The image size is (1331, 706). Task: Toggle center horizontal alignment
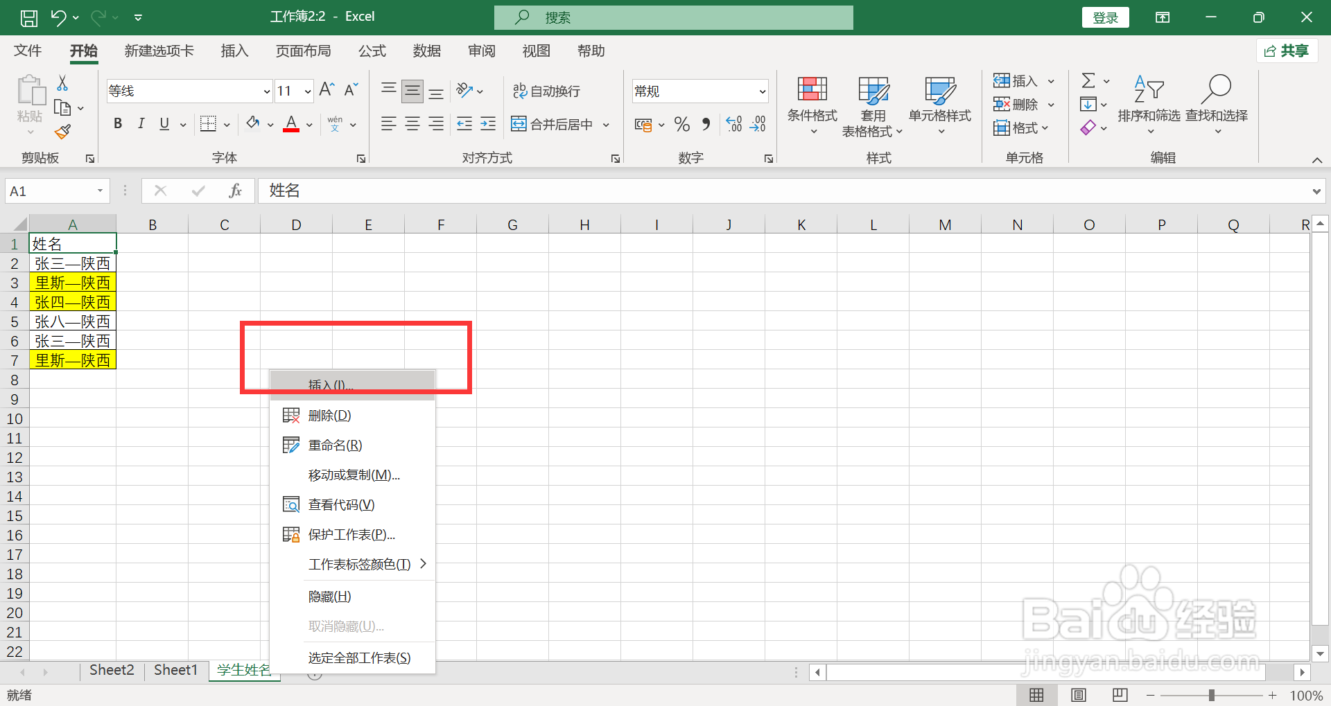coord(412,124)
